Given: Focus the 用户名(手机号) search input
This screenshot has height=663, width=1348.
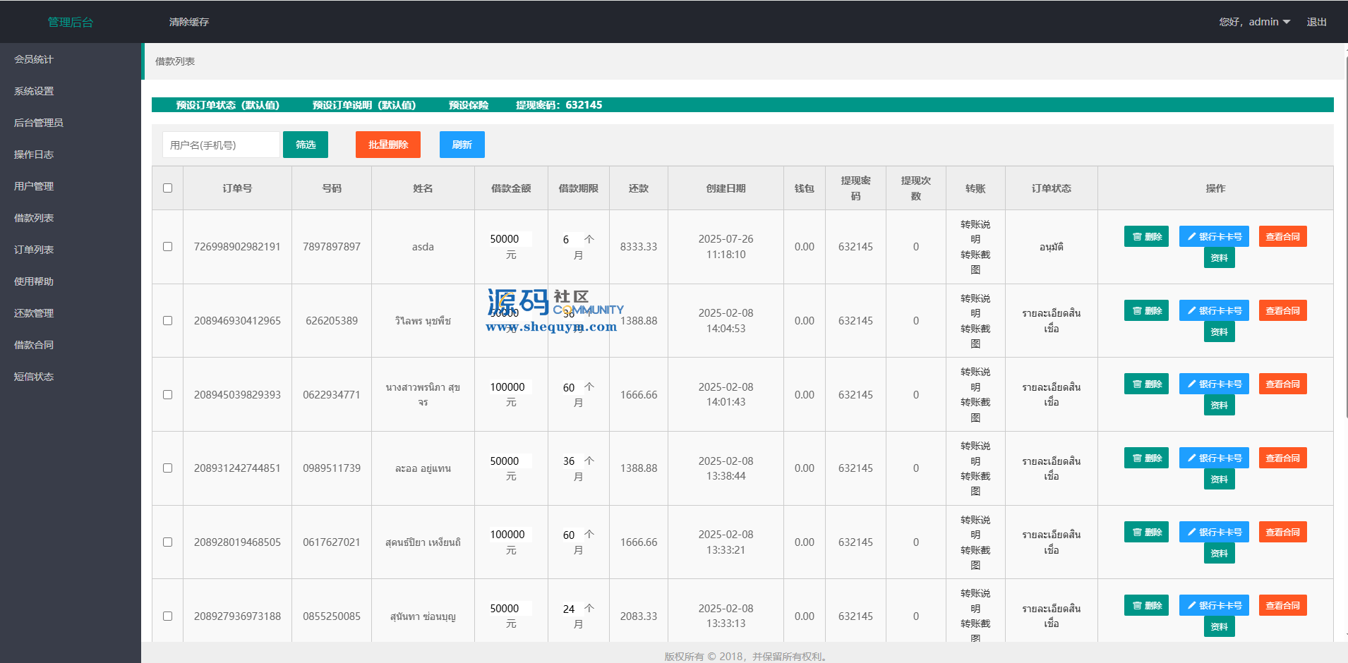Looking at the screenshot, I should (221, 145).
